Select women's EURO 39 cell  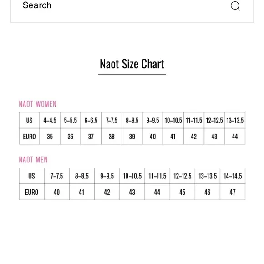click(132, 137)
